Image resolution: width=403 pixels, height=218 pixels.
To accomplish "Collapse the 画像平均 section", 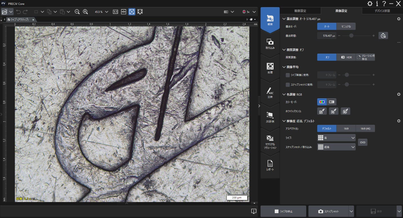I will [x=284, y=67].
